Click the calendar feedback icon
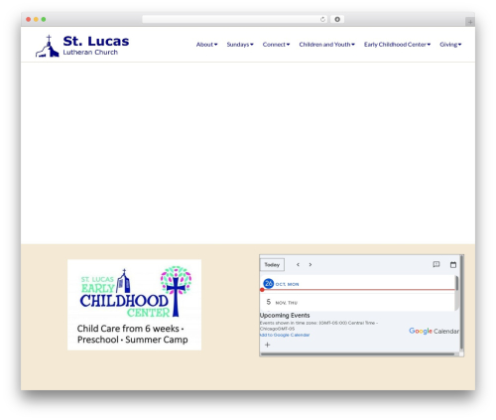 436,264
